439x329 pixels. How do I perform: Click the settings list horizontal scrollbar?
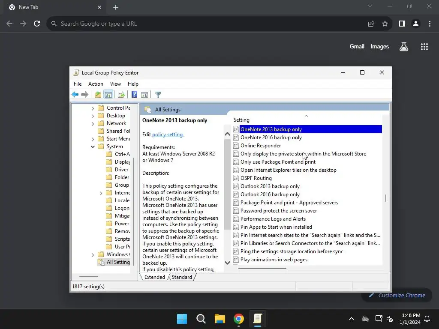coord(262,269)
